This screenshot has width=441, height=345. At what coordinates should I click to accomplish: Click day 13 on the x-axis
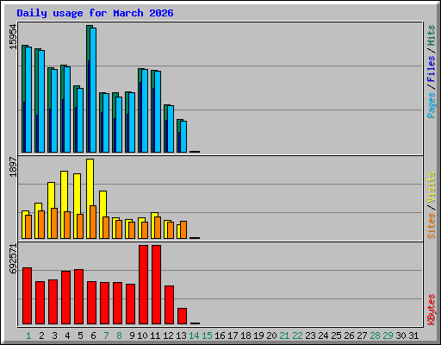(x=181, y=336)
